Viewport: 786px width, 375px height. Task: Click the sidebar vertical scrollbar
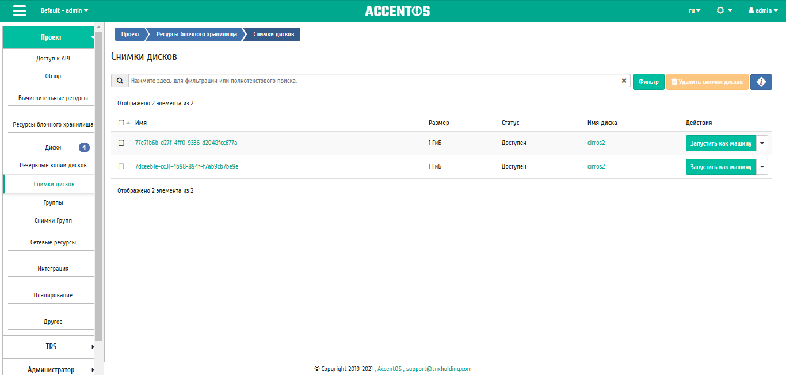click(99, 173)
